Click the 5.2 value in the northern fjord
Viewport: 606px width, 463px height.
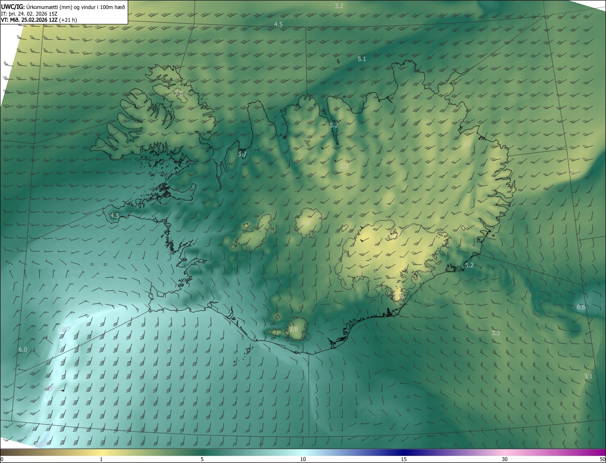334,125
